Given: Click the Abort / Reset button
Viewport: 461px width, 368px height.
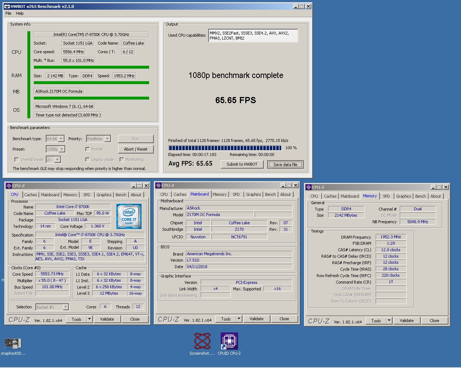Looking at the screenshot, I should (x=136, y=149).
